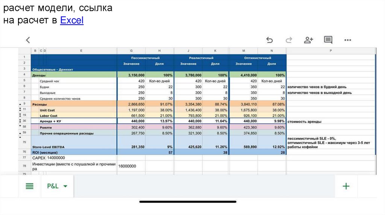The image size is (385, 215).
Task: Select cell with value 281,350
Action: tap(131, 142)
